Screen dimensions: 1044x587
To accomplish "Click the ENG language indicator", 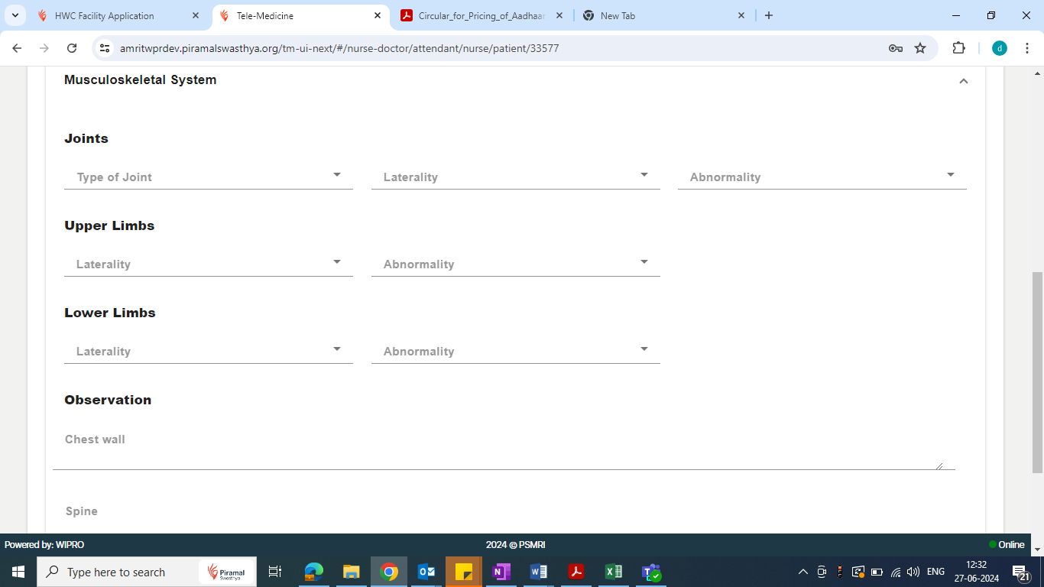I will [x=935, y=572].
